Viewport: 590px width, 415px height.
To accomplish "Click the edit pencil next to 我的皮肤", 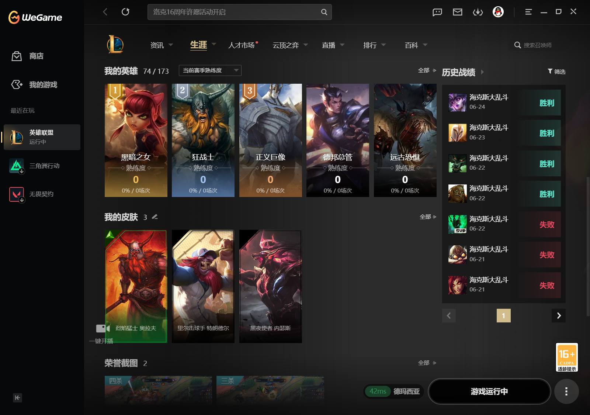I will pos(155,217).
